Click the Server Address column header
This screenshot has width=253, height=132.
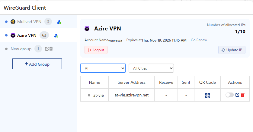click(132, 82)
